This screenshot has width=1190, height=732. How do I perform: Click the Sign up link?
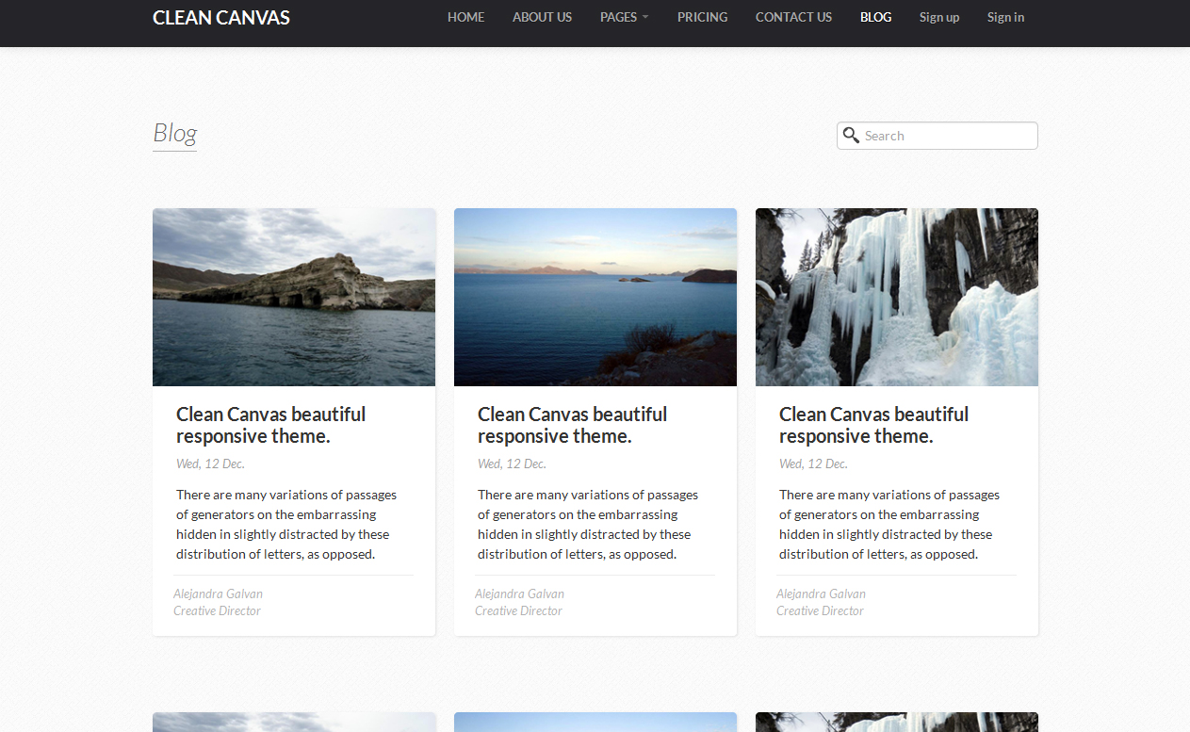(938, 17)
